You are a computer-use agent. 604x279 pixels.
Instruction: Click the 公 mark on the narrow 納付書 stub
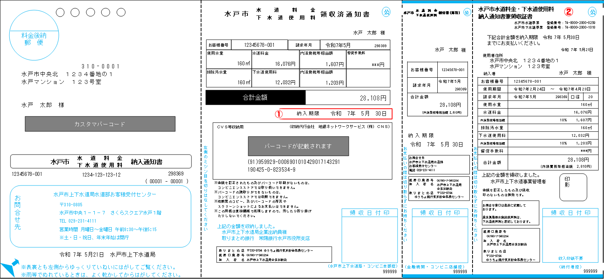click(467, 12)
